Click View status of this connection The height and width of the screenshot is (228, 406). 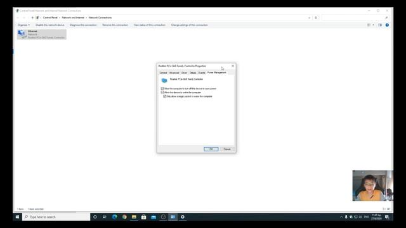coord(150,25)
